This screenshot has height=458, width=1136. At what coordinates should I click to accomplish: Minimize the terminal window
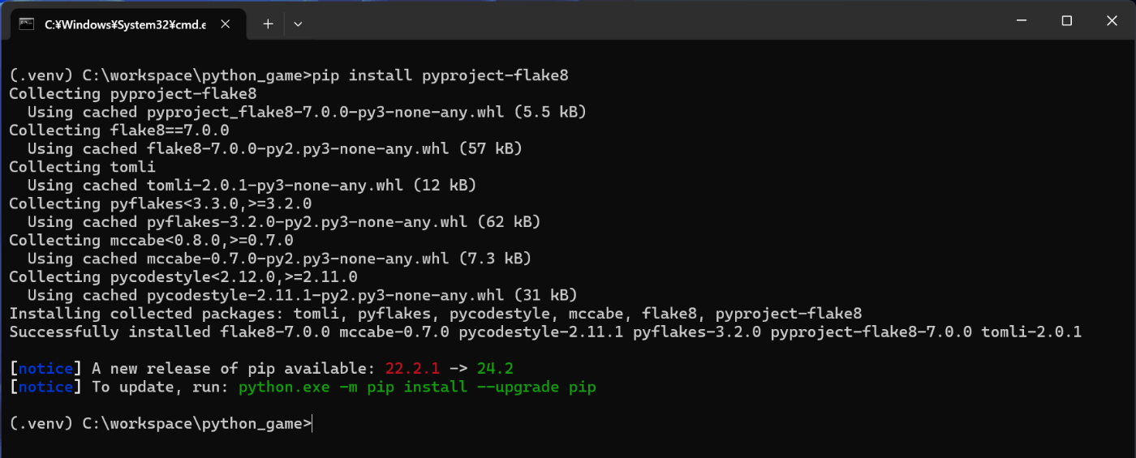pos(1022,21)
